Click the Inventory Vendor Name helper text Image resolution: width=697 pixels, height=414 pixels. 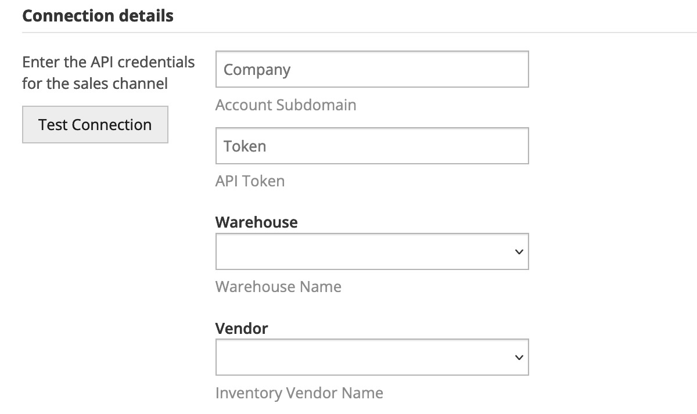pyautogui.click(x=299, y=393)
